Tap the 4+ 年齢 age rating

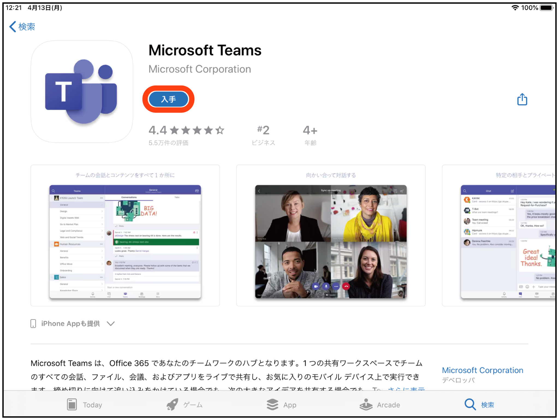(310, 135)
